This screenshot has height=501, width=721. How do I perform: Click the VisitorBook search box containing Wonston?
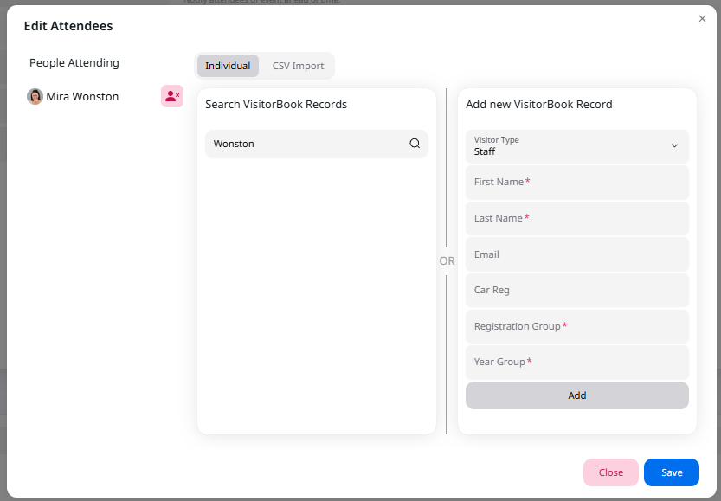[307, 144]
